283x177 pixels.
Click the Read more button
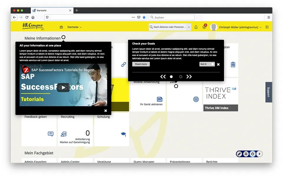tap(141, 64)
